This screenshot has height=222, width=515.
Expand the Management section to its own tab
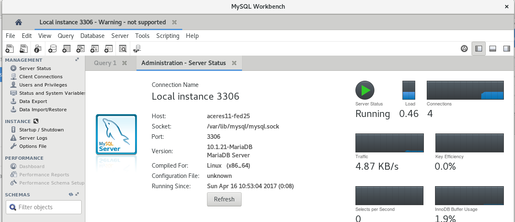pyautogui.click(x=77, y=60)
